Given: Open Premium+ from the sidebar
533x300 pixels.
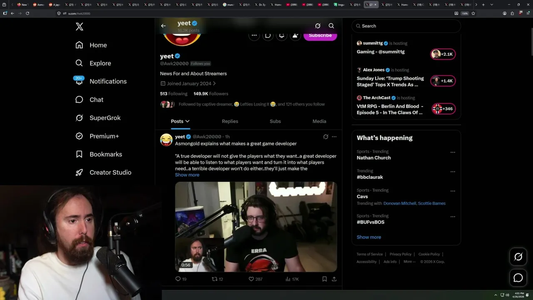Looking at the screenshot, I should pos(97,136).
